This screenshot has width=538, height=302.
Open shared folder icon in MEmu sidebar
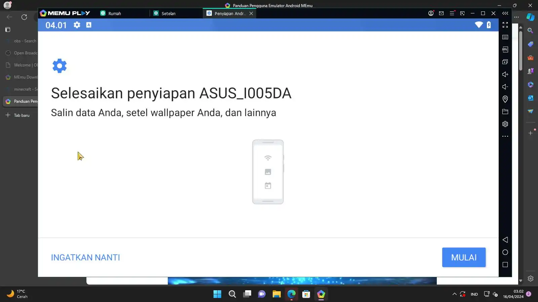[505, 112]
